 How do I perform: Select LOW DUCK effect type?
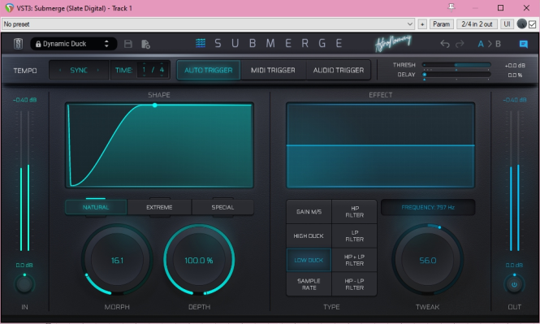(x=309, y=260)
